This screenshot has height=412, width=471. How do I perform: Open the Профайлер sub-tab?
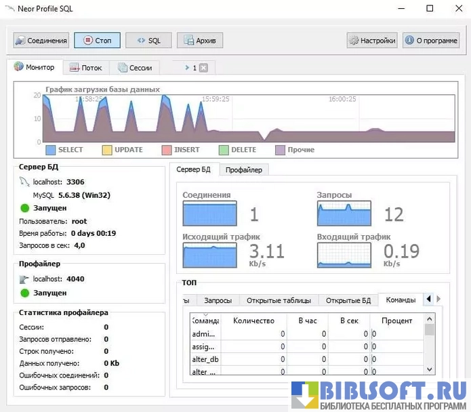point(244,169)
